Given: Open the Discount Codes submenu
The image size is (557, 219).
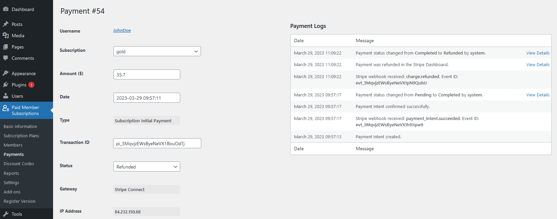Looking at the screenshot, I should click(19, 164).
